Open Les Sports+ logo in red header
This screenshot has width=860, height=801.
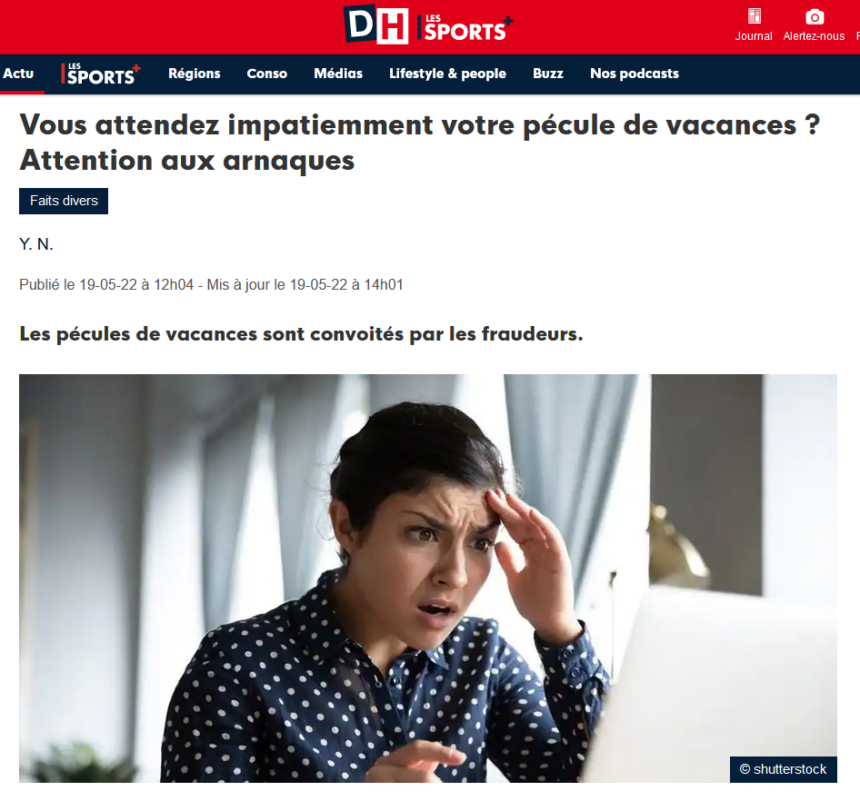click(x=465, y=28)
